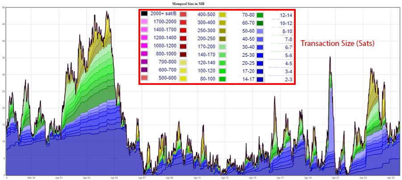Click the pink swatch left of 1400-1700
This screenshot has height=180, width=402.
(144, 30)
